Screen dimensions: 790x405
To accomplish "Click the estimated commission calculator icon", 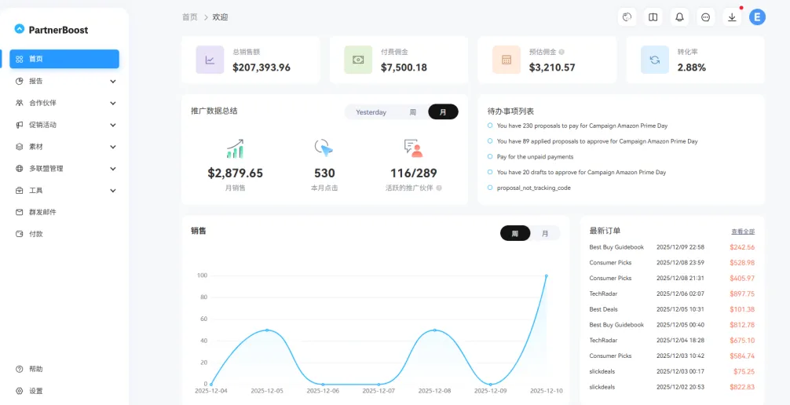I will pyautogui.click(x=507, y=60).
